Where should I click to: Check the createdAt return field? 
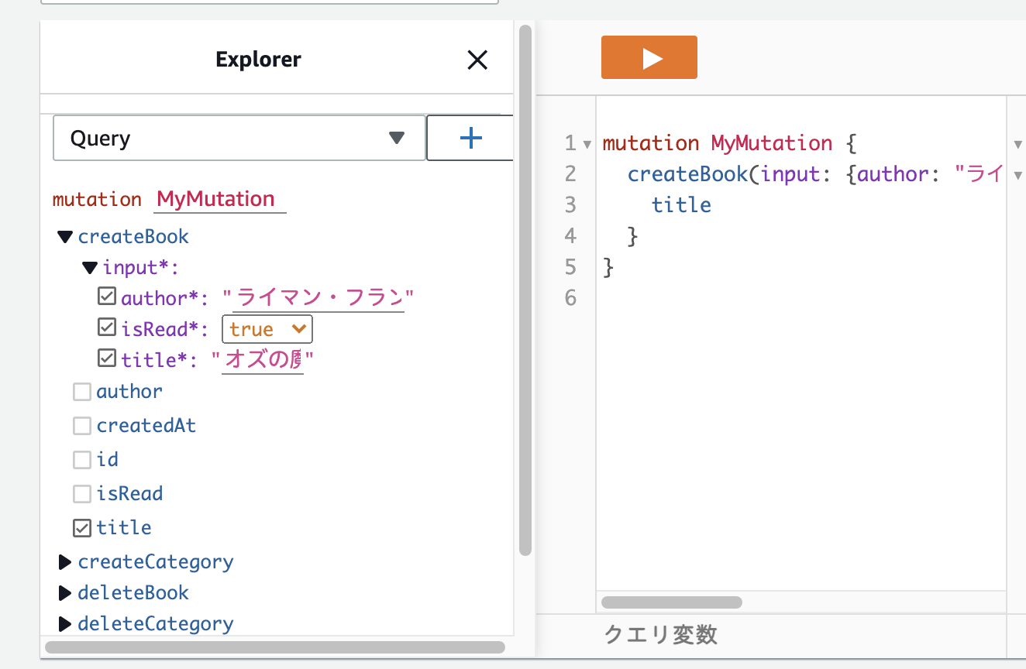coord(82,426)
